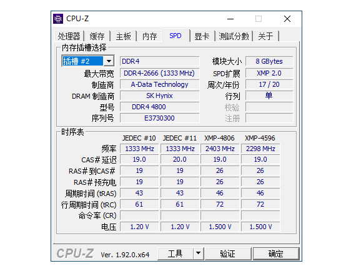Click the 17 / 20 week/year value
This screenshot has height=271, width=341.
pos(269,84)
